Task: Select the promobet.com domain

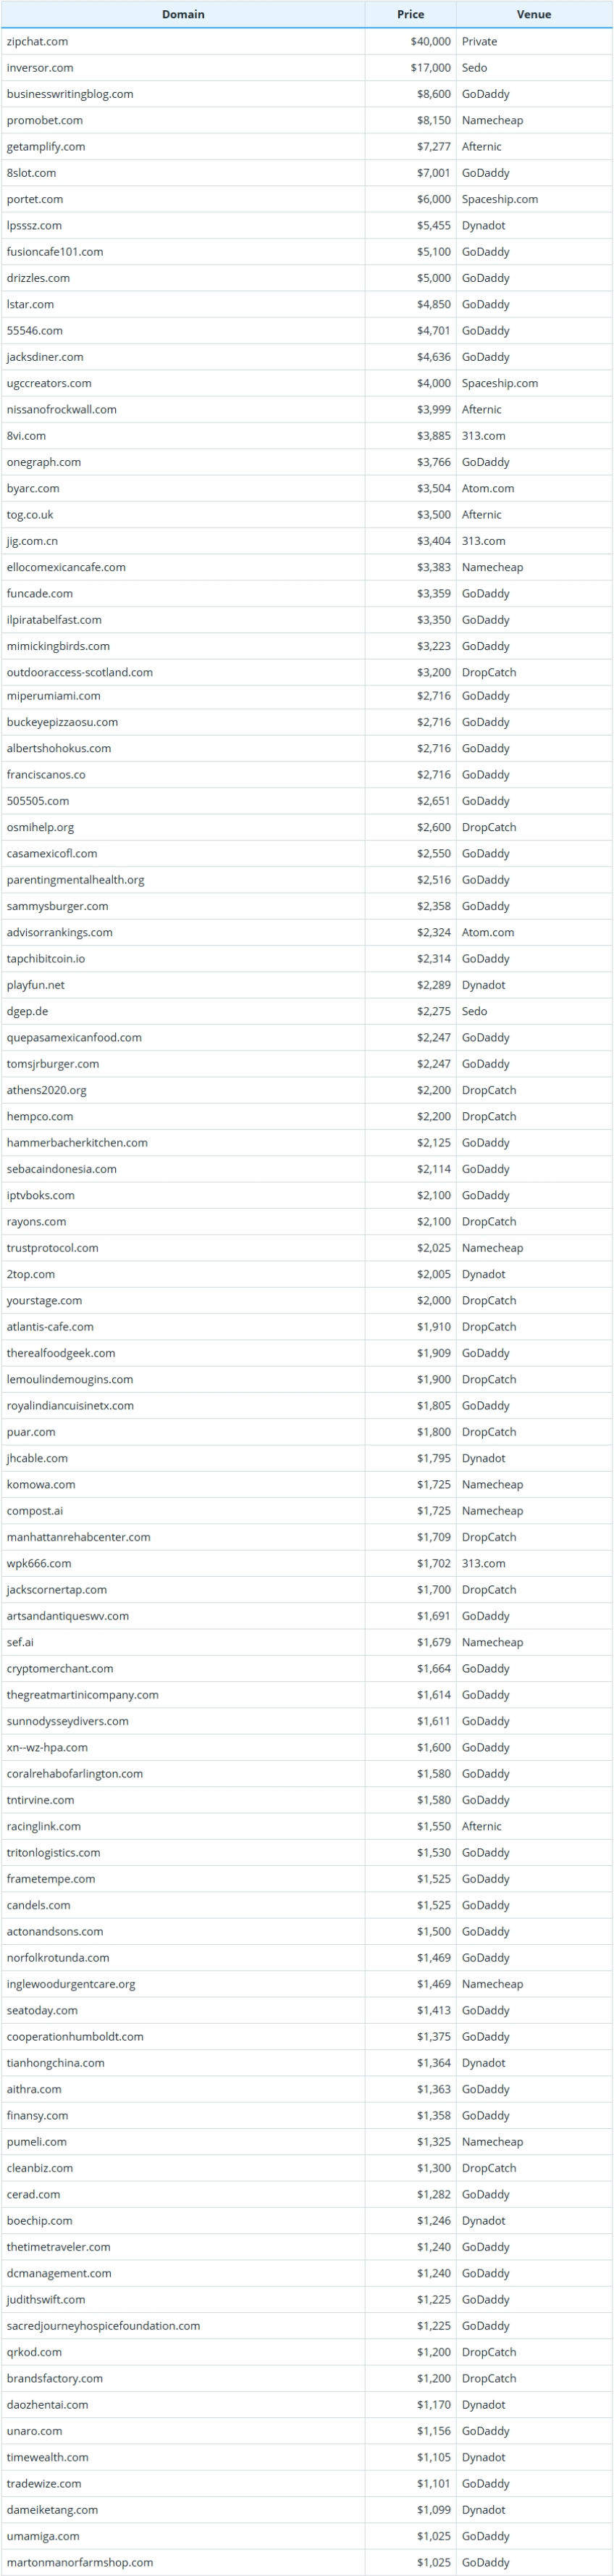Action: coord(45,120)
